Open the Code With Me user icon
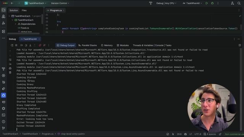The width and height of the screenshot is (244, 137). 232,3
